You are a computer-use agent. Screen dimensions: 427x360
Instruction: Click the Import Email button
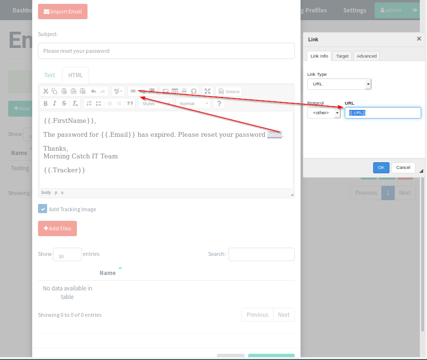63,12
